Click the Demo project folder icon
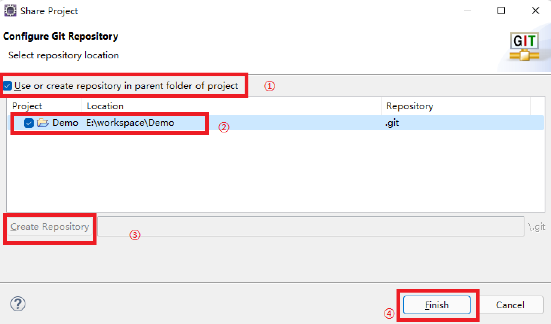The width and height of the screenshot is (551, 324). coord(43,123)
